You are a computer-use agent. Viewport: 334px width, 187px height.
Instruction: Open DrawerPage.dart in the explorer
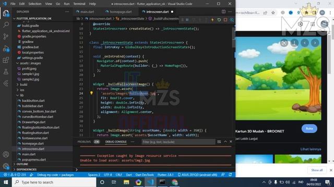33,122
